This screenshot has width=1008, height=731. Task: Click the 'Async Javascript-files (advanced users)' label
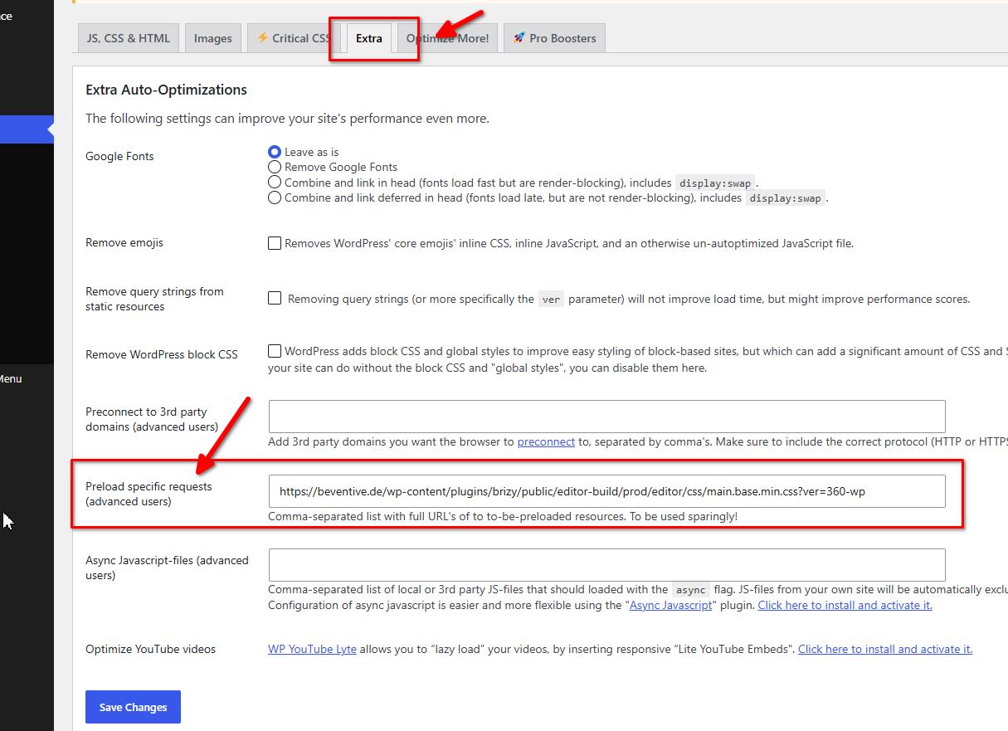click(x=167, y=568)
